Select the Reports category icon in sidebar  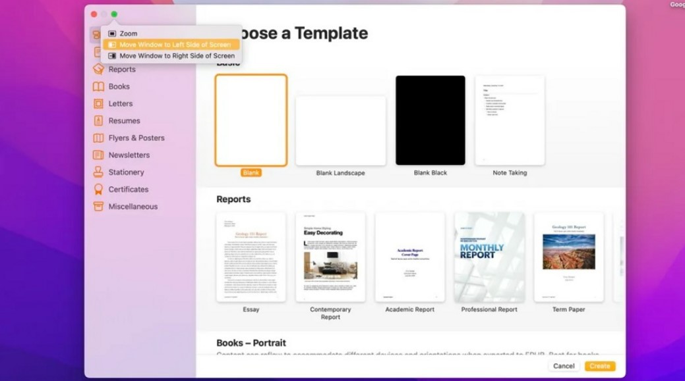pos(98,69)
